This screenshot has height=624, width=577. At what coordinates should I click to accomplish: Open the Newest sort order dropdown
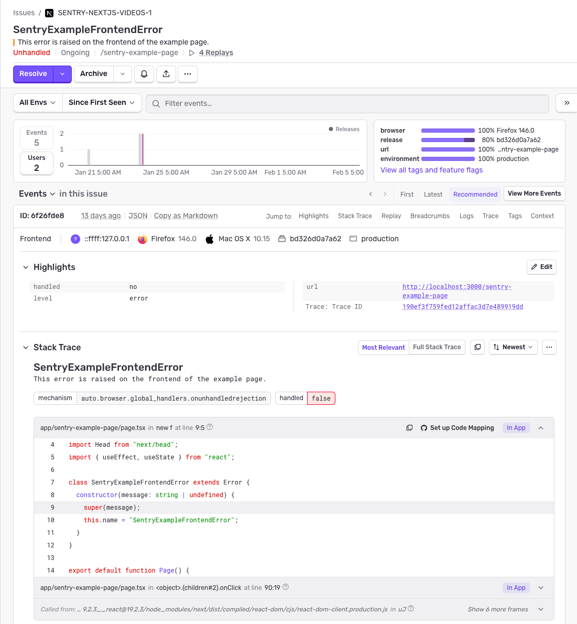(x=513, y=347)
